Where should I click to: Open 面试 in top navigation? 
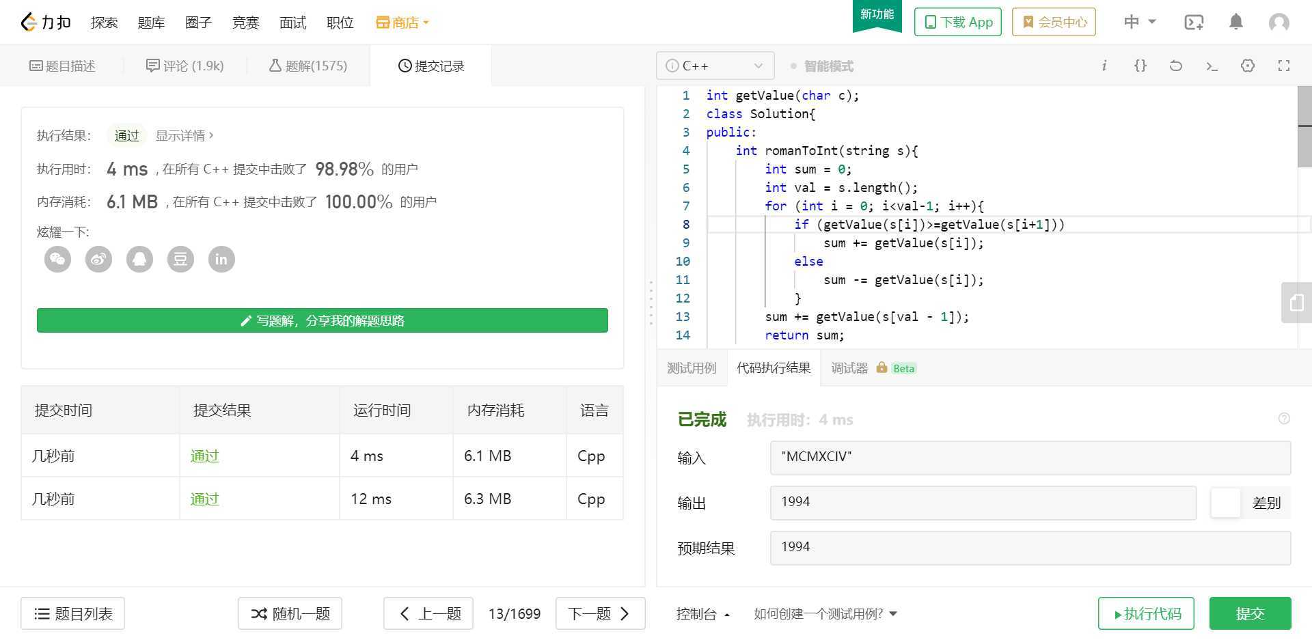tap(292, 23)
